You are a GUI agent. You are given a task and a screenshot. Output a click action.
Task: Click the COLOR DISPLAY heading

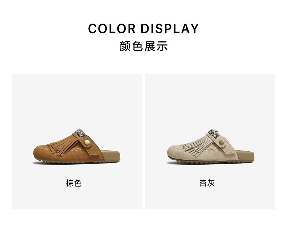143,29
